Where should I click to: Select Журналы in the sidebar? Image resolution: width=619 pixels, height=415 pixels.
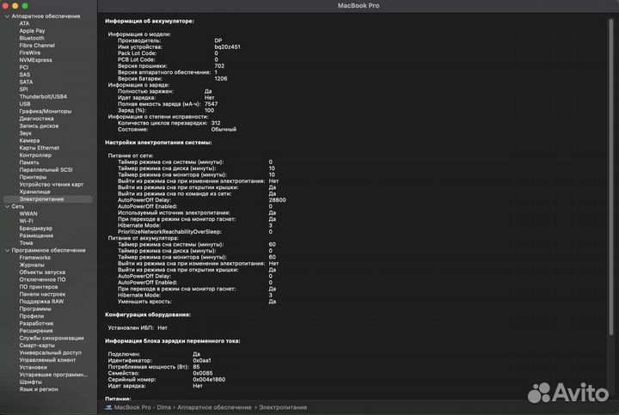[x=32, y=265]
